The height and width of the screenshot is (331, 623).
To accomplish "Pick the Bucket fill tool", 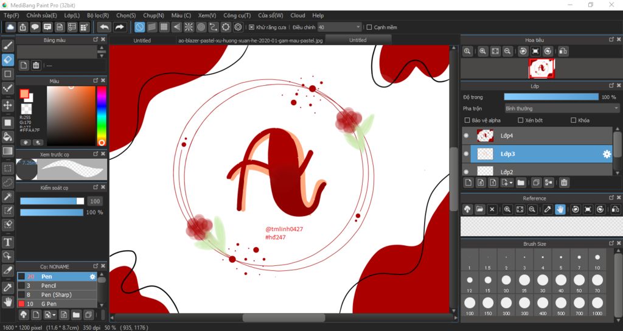I will pos(8,136).
